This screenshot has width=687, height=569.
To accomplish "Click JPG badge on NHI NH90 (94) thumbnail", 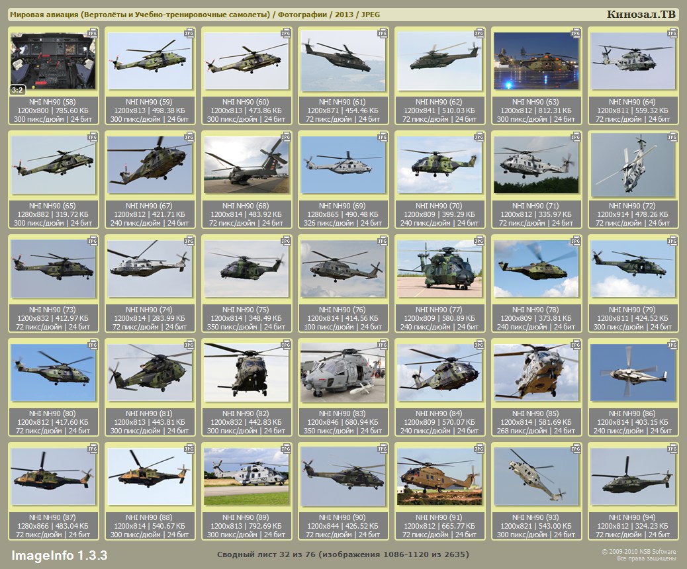I will (673, 449).
